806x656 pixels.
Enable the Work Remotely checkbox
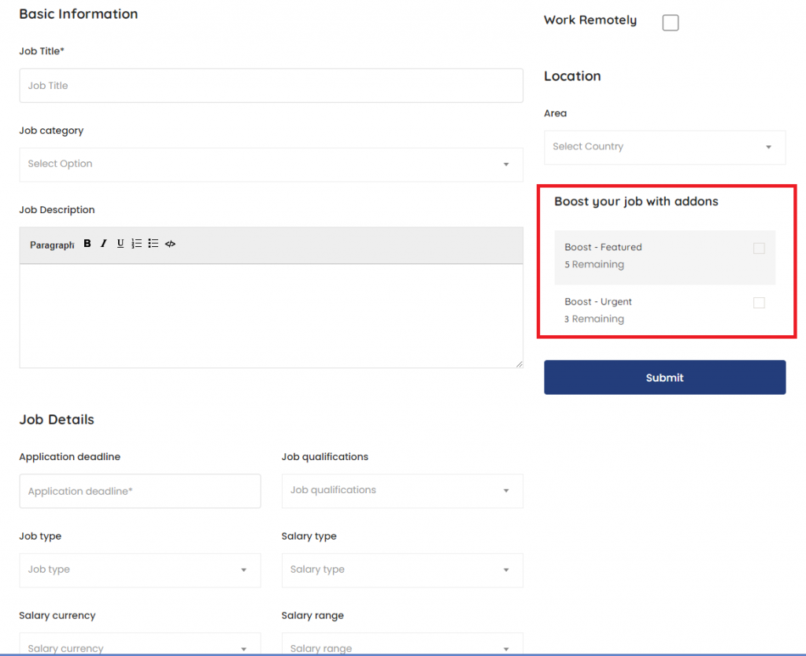pos(670,23)
